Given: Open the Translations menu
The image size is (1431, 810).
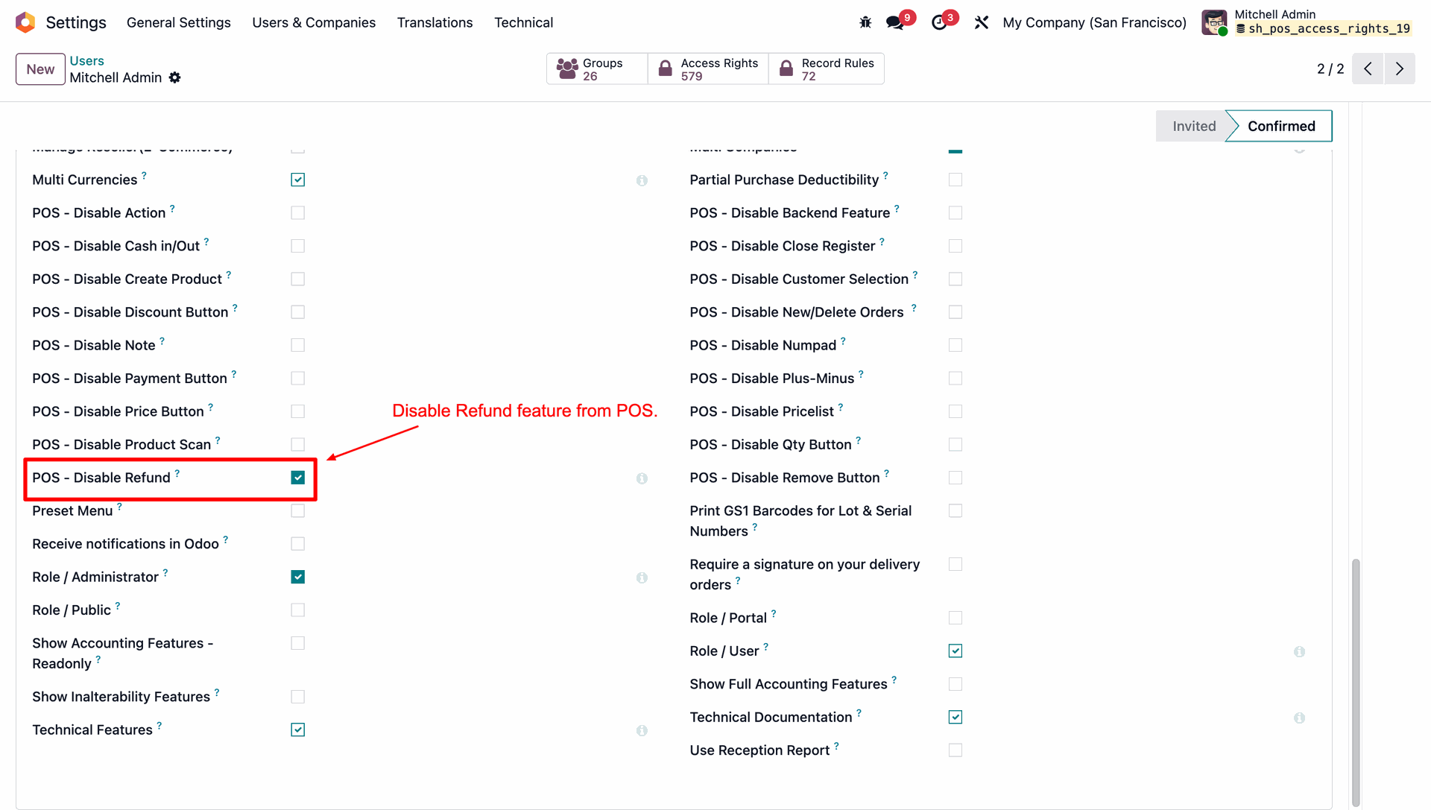Looking at the screenshot, I should coord(435,22).
